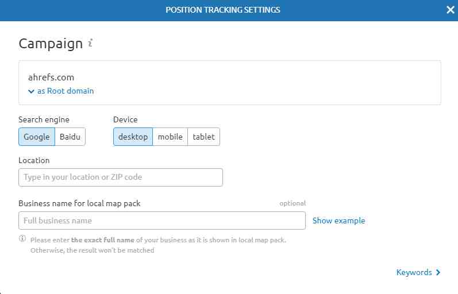Click the 'Business name for local map pack' label
The width and height of the screenshot is (458, 294).
[x=79, y=203]
